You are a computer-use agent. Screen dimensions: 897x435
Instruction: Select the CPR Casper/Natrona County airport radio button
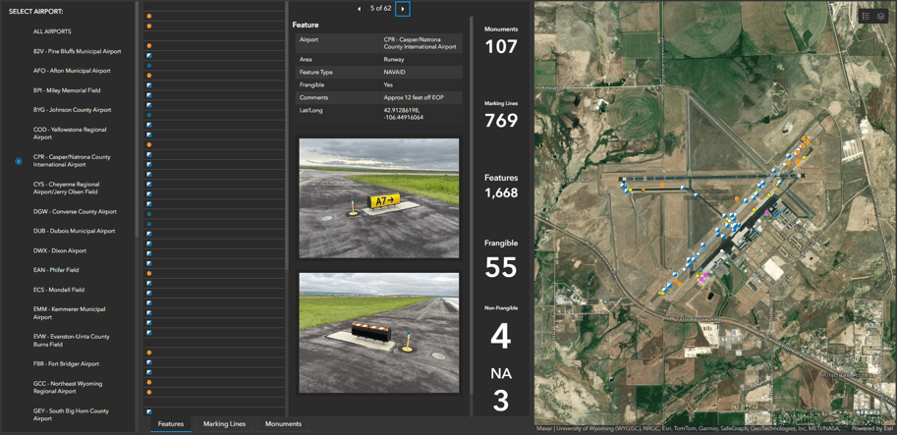click(19, 161)
